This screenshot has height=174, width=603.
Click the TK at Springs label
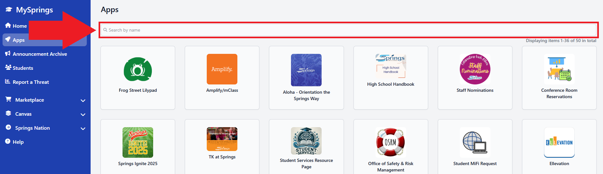[222, 157]
